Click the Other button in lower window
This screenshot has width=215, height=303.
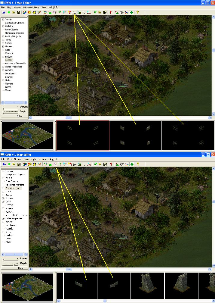(15, 268)
